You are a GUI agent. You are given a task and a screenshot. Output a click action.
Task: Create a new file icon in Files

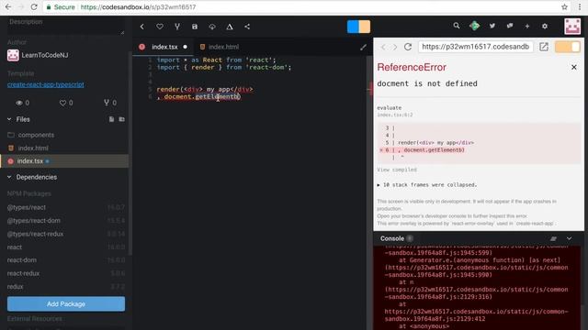tap(111, 119)
